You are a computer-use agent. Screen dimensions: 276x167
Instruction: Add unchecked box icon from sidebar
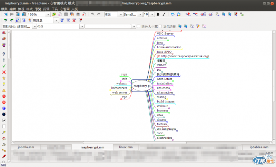click(x=4, y=126)
